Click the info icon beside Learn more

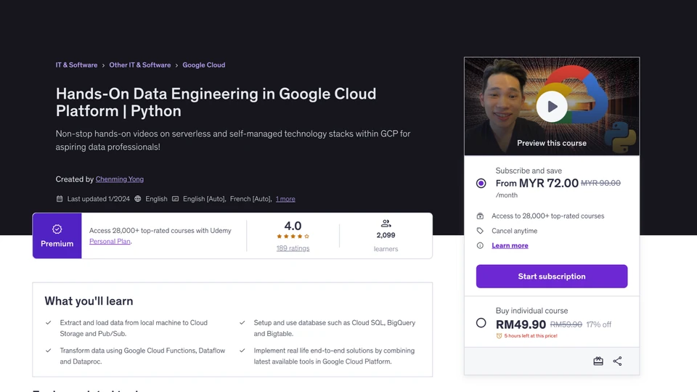(480, 245)
